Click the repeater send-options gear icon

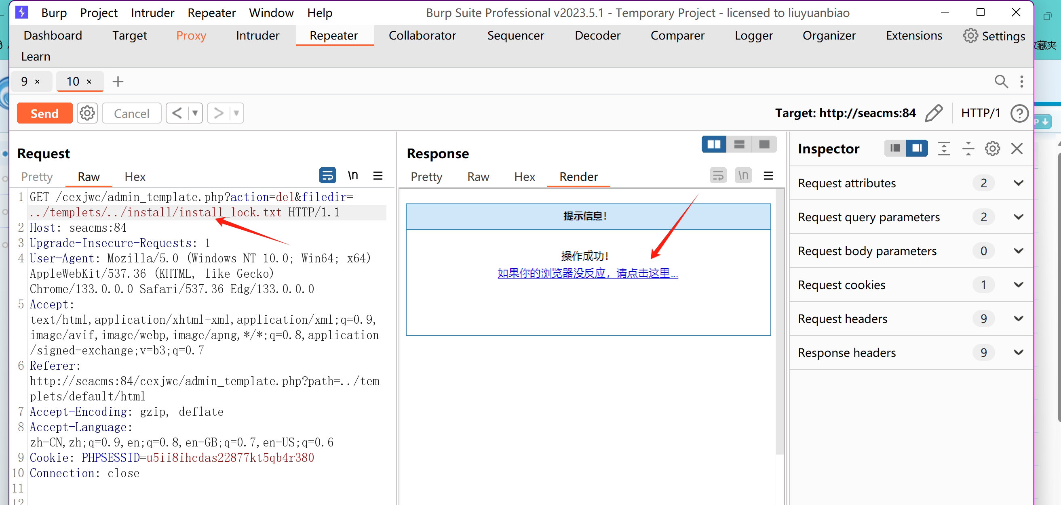pyautogui.click(x=87, y=113)
